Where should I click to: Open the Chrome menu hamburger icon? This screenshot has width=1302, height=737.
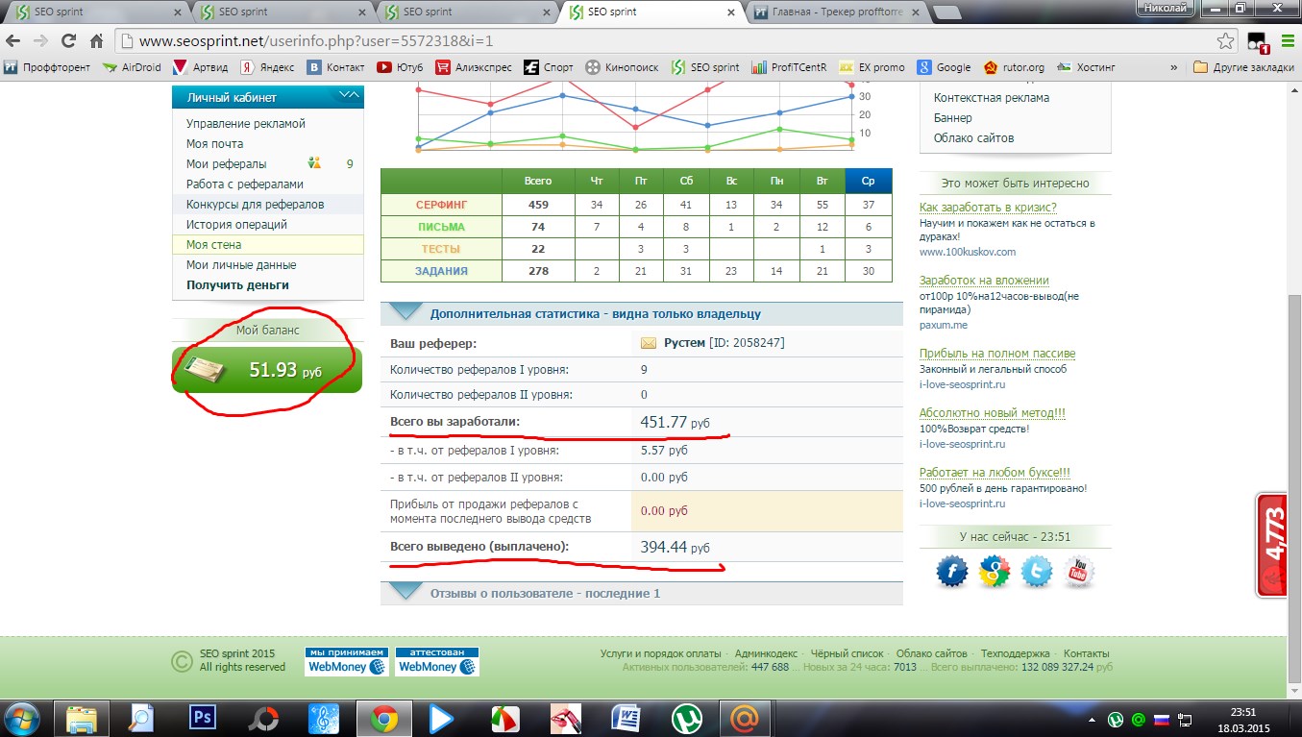click(x=1288, y=41)
